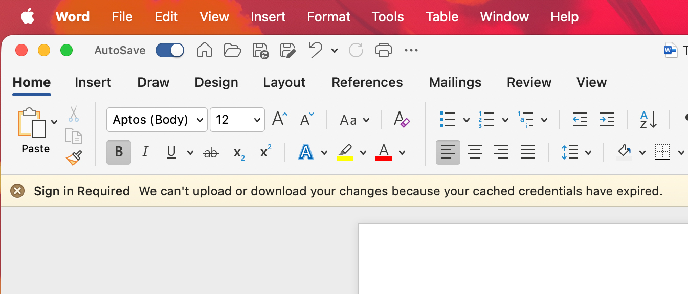
Task: Expand bullet list style arrow
Action: (467, 120)
